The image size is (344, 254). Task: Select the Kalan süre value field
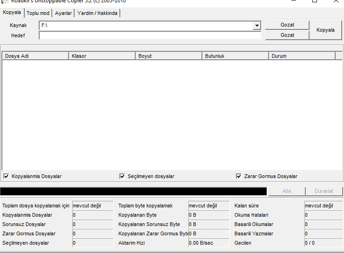coord(323,206)
